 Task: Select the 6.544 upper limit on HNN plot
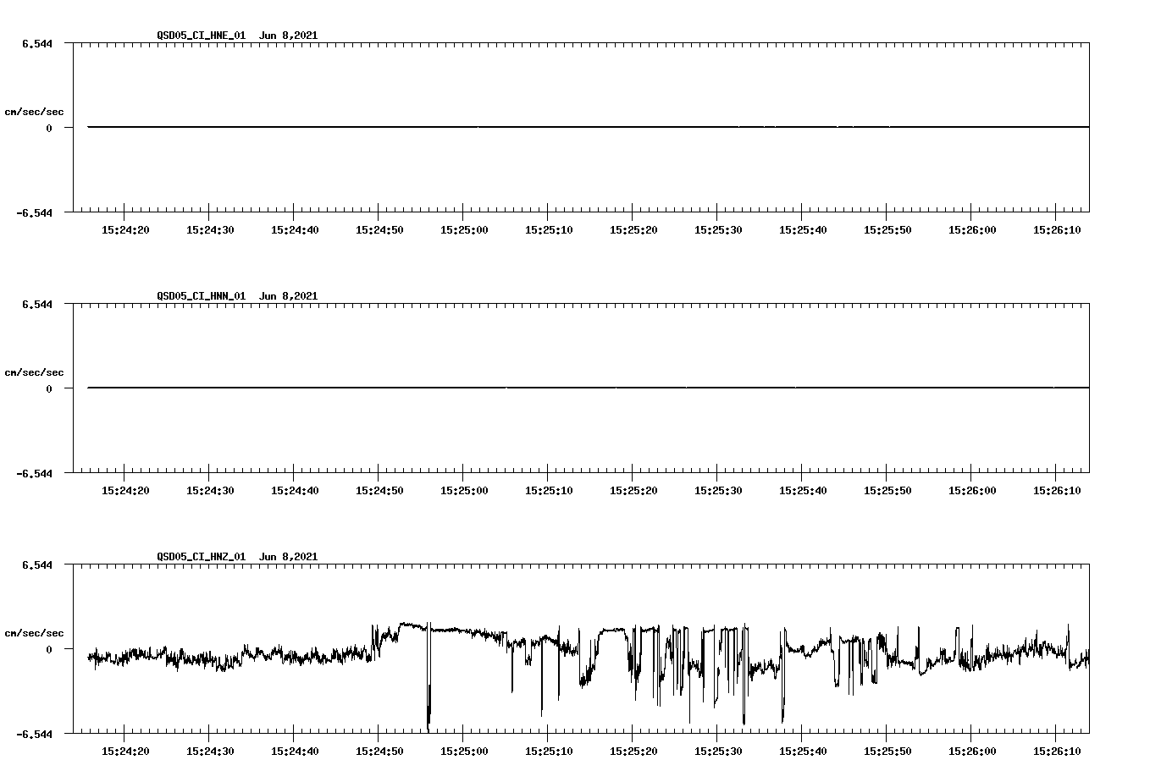point(36,305)
